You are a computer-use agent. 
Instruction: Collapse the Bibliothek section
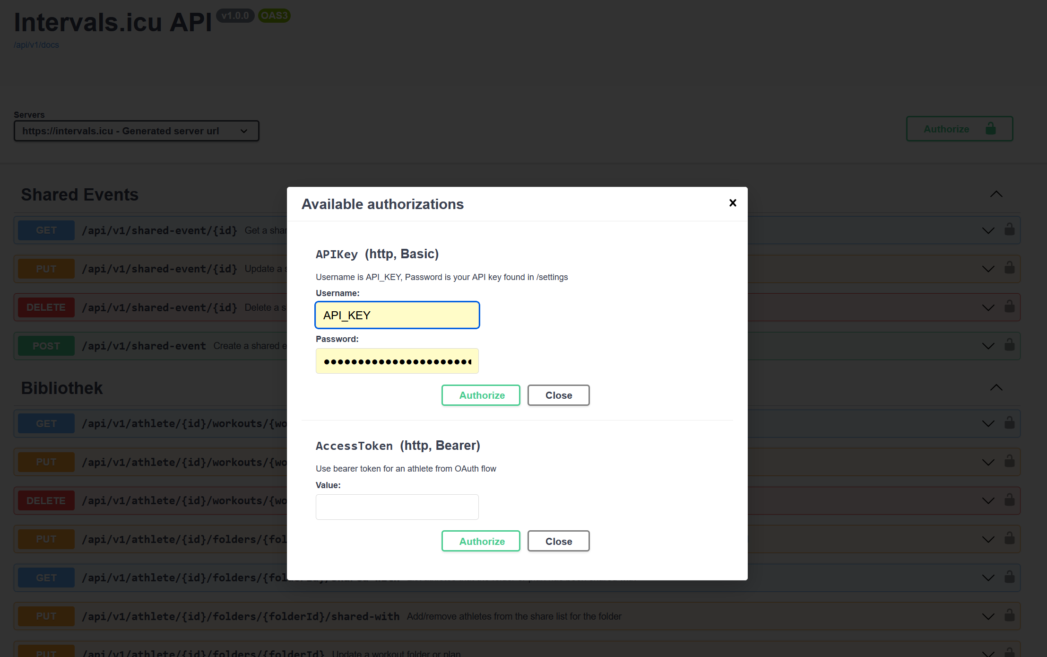tap(996, 388)
